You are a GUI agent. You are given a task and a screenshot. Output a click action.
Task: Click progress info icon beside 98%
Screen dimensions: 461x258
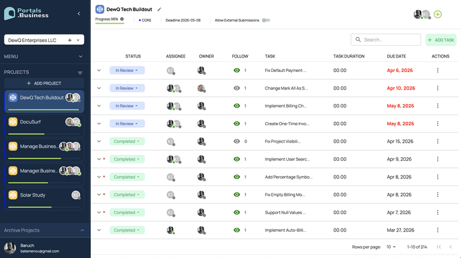click(122, 19)
